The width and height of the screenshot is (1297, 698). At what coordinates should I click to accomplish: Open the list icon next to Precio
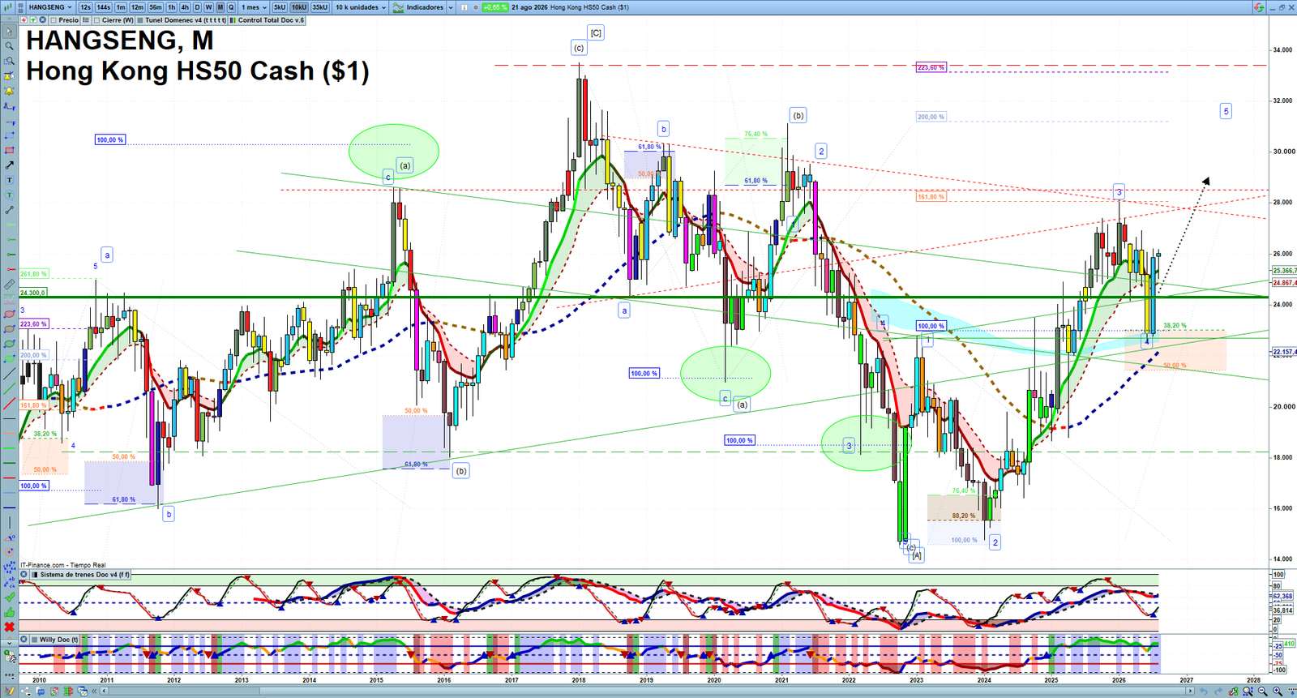tap(85, 19)
